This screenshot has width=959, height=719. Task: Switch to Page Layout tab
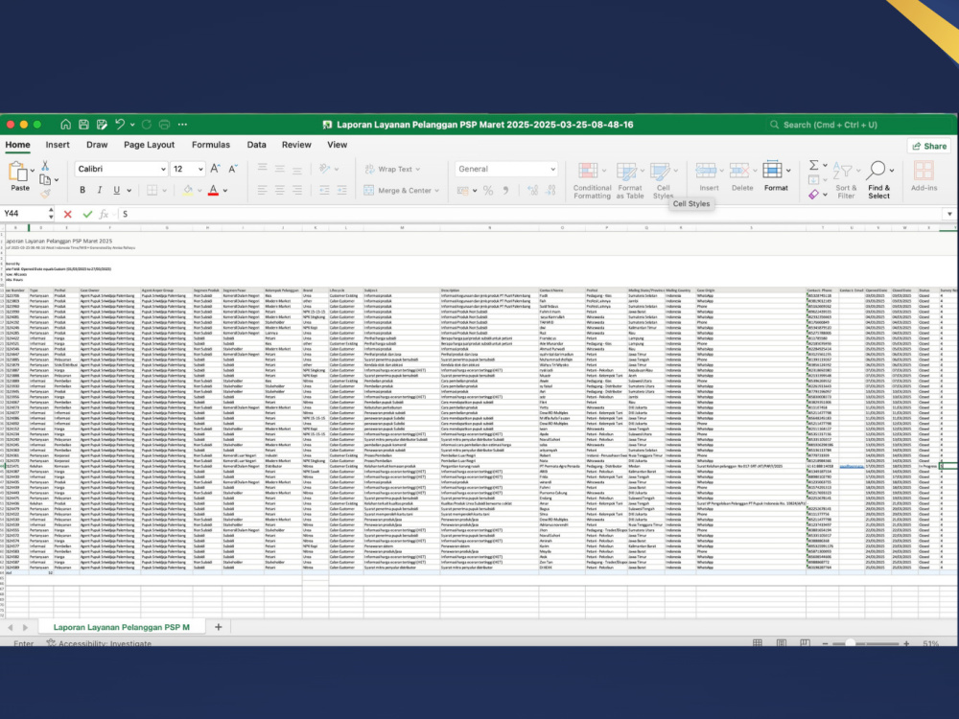tap(150, 145)
